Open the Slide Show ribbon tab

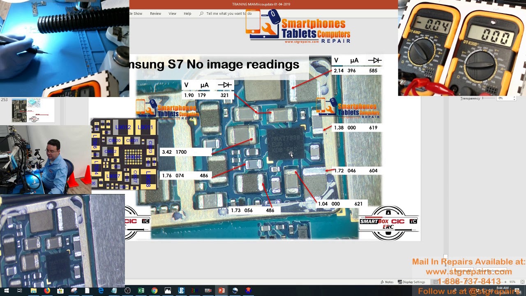[x=135, y=14]
